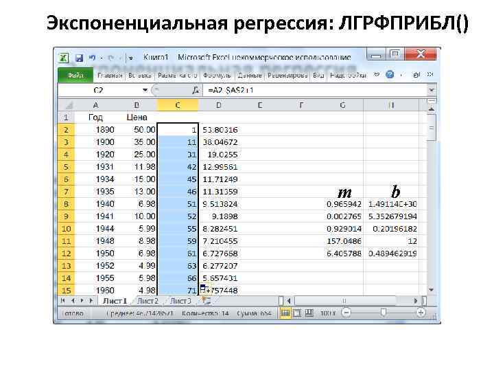Expand the formula bar with the chevron
494x371 pixels.
coord(432,90)
